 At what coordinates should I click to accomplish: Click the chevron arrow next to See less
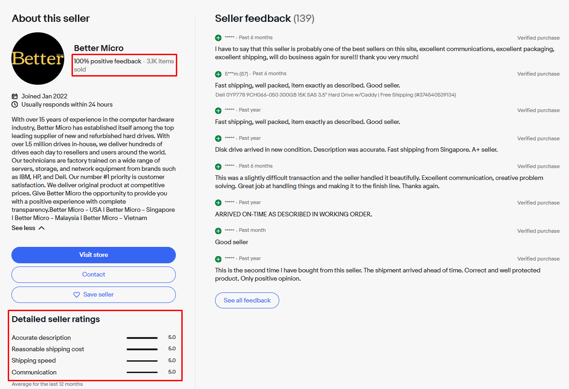(41, 228)
